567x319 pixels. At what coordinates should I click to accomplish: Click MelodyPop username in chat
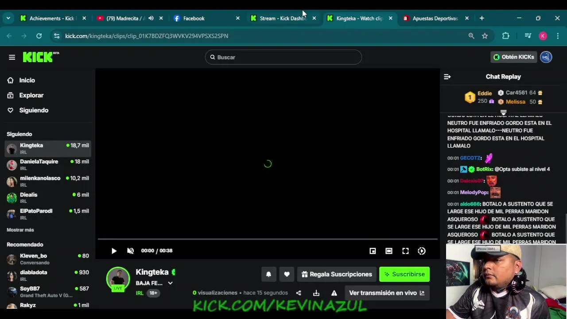coord(474,192)
